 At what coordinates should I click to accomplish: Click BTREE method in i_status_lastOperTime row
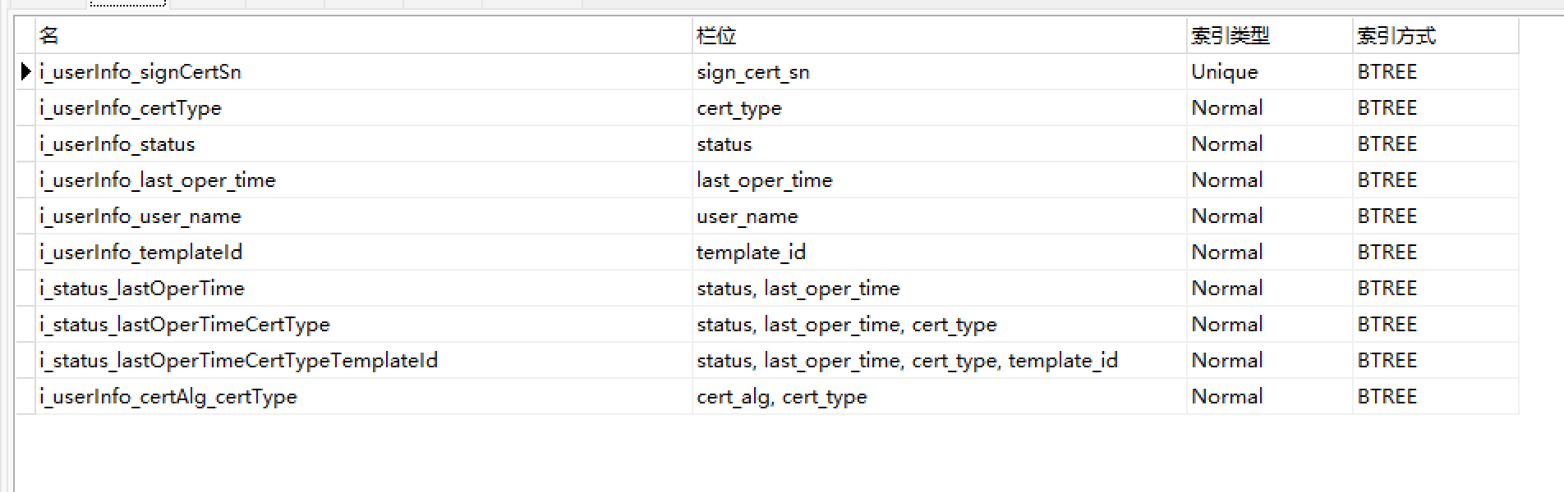(x=1435, y=289)
